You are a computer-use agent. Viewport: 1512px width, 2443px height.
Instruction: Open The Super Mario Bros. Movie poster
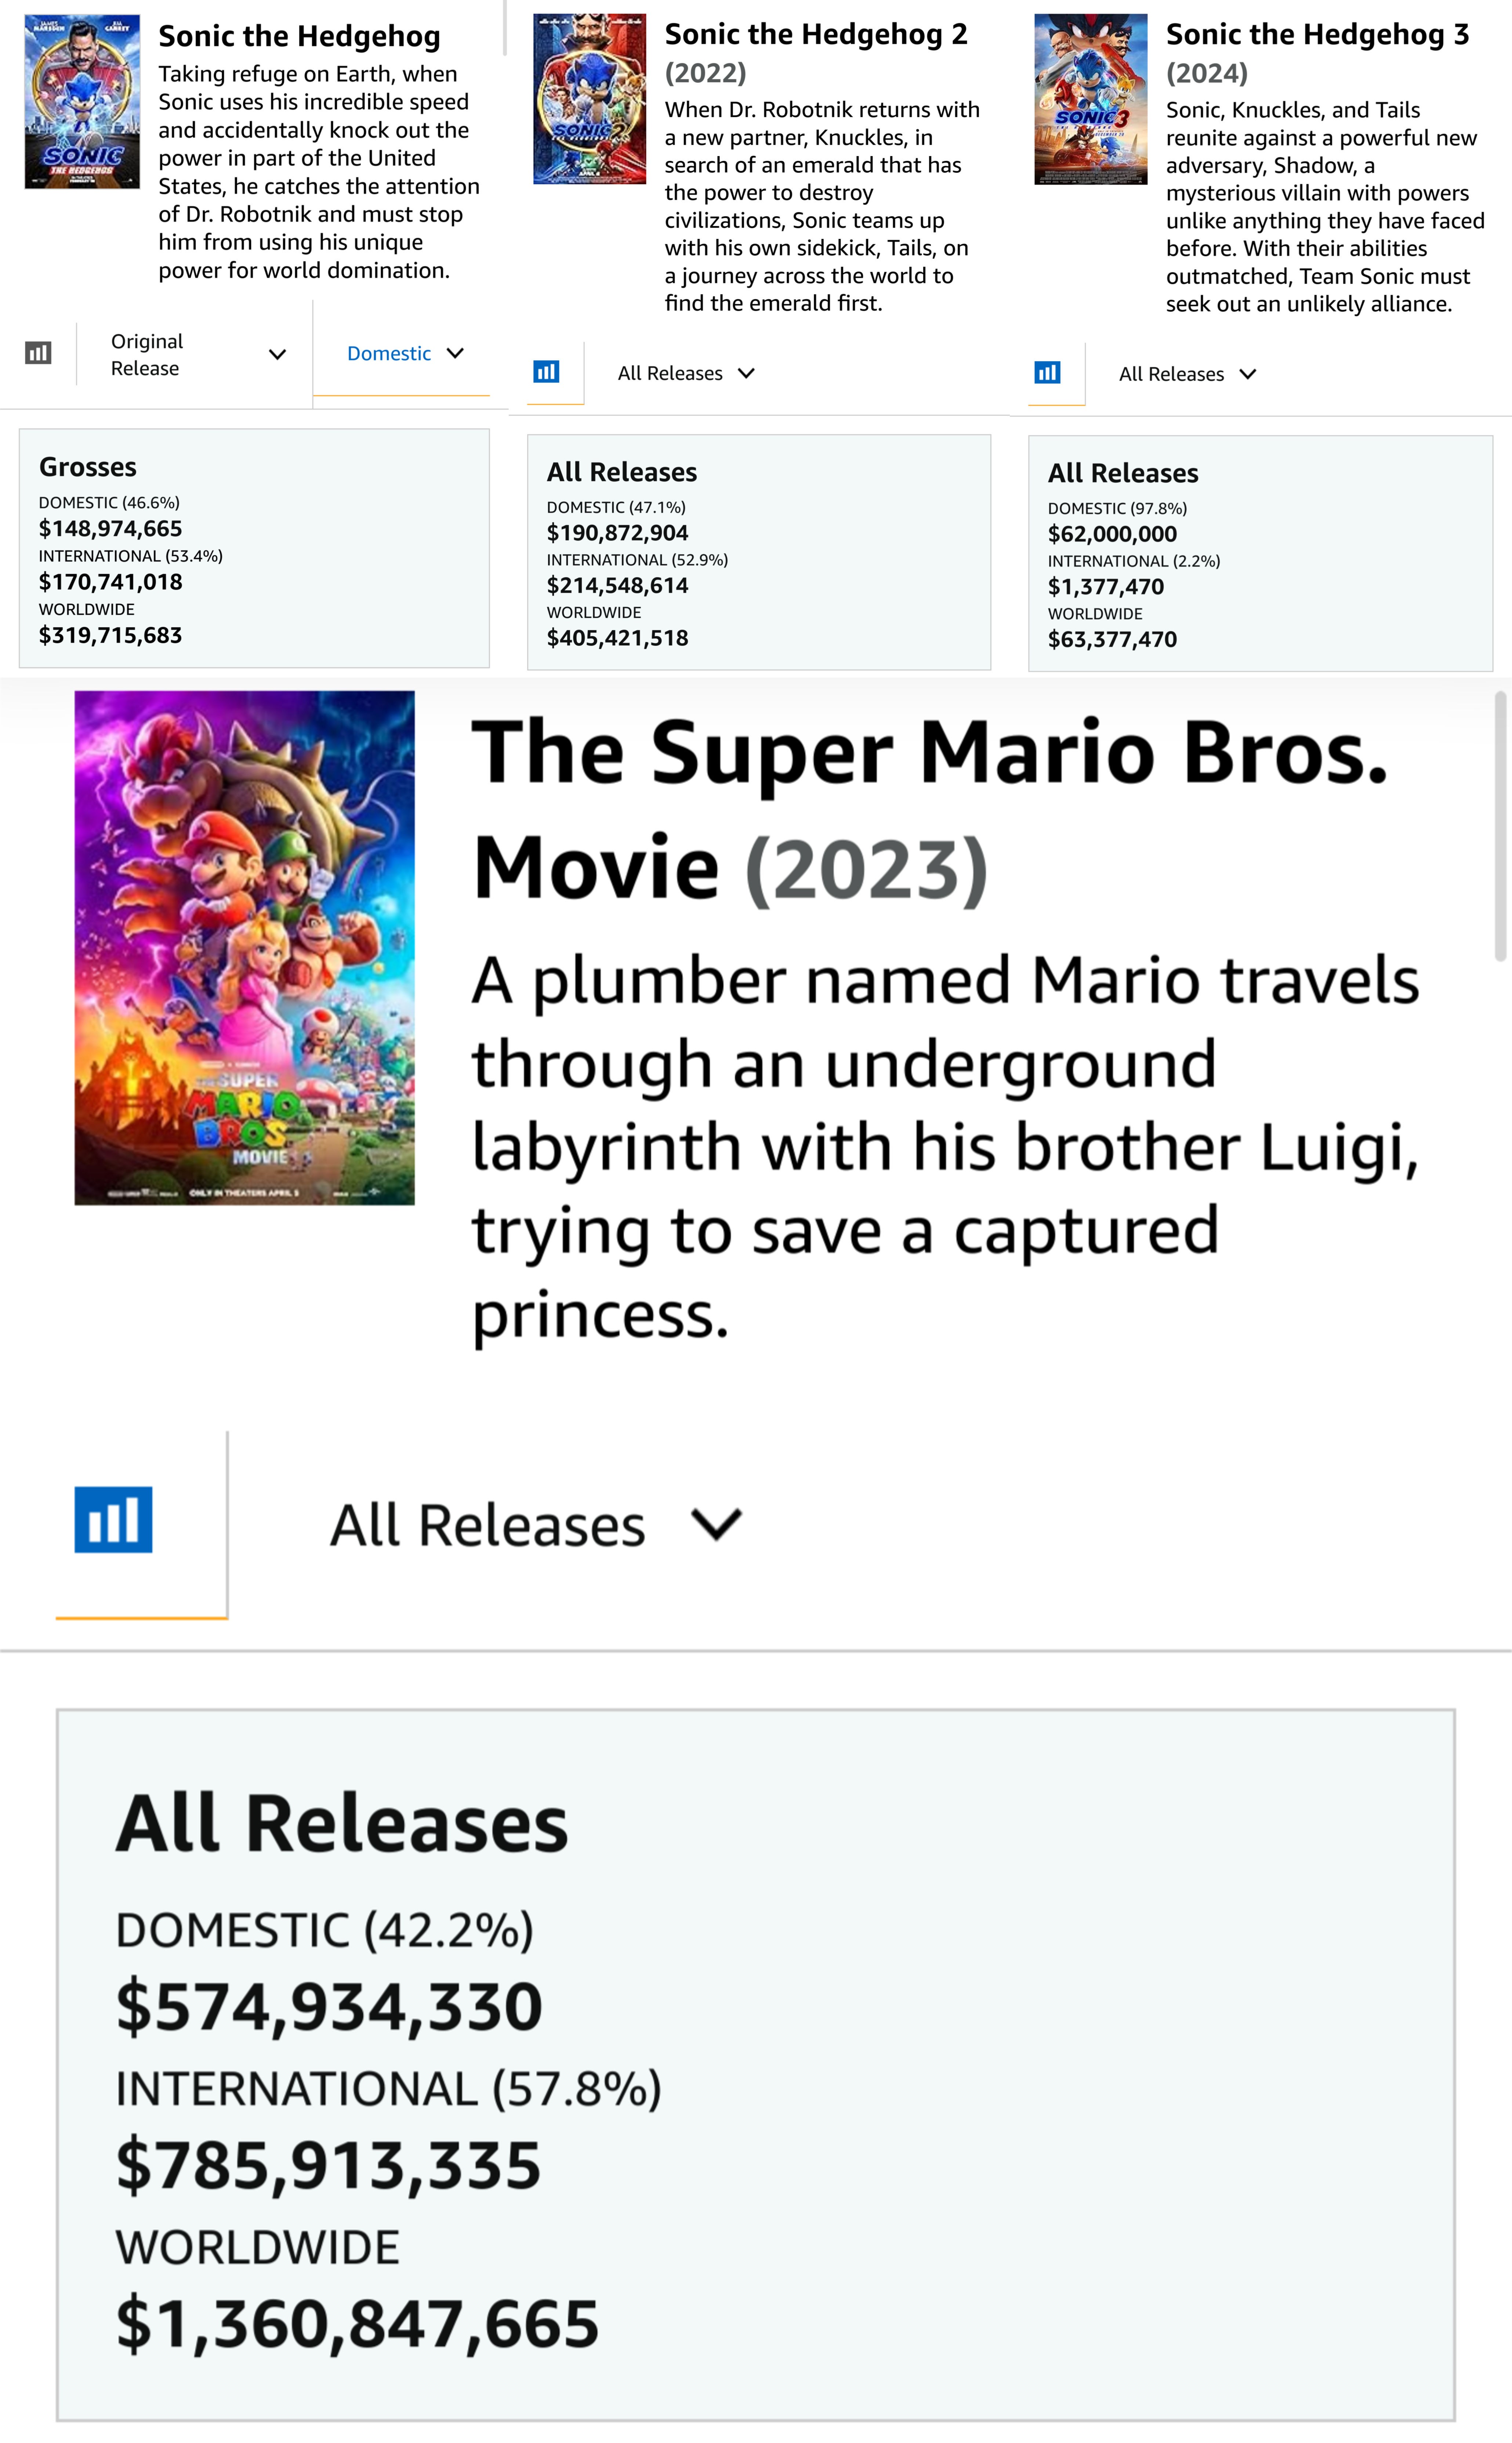click(x=244, y=948)
